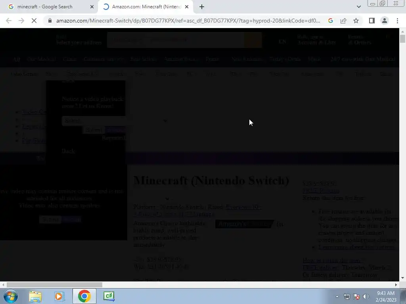Click the vertical scrollbar thumb
The width and height of the screenshot is (406, 304).
click(x=402, y=38)
